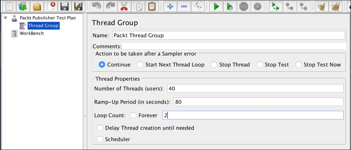Select the Stop Thread option
This screenshot has height=150, width=351.
[x=214, y=64]
